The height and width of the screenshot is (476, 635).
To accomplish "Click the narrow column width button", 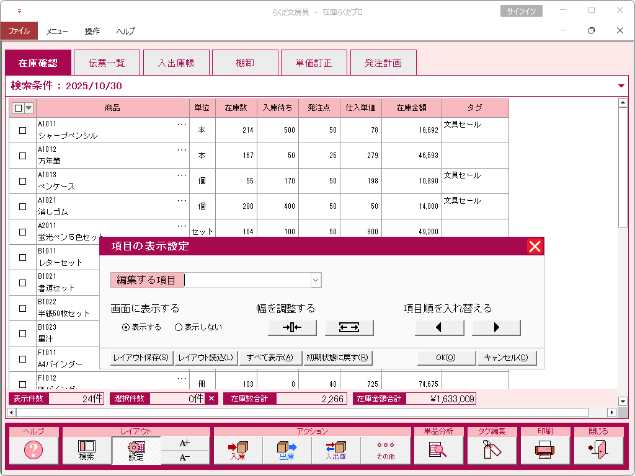I will (292, 327).
